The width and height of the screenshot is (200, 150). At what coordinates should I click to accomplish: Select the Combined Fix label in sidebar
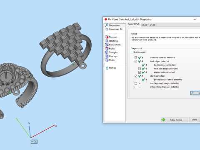116,29
